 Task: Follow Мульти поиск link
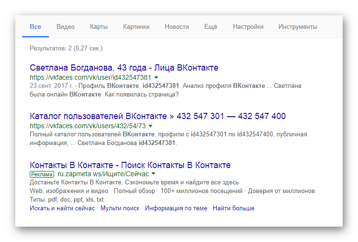pyautogui.click(x=120, y=208)
